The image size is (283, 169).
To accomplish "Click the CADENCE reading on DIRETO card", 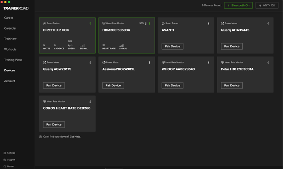I will point(59,47).
